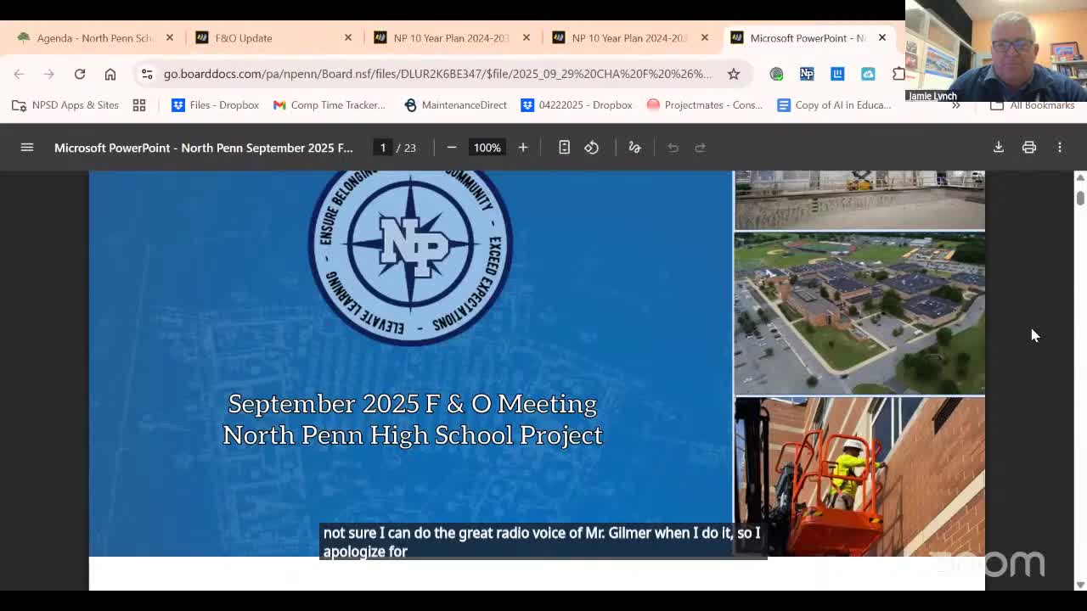
Task: Open the Projectmates bookmark
Action: 705,105
